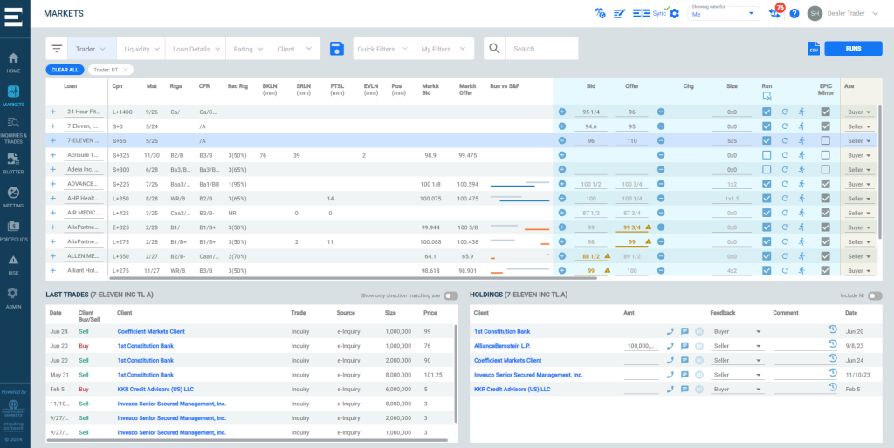Go to the Netting section

tap(14, 196)
